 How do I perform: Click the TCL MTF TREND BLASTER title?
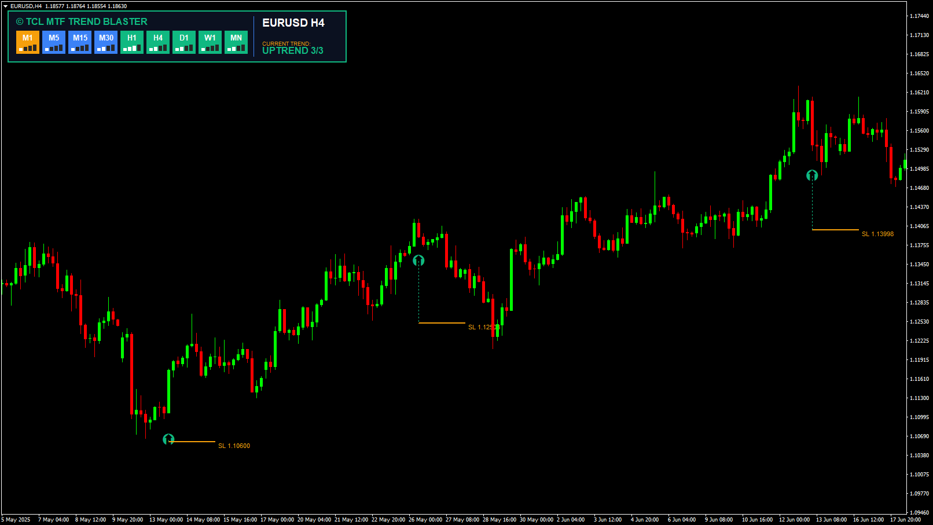tap(82, 21)
